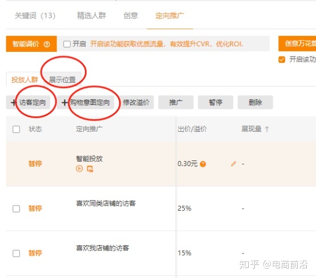Click the 智能调价 help question icon
This screenshot has height=278, width=316.
(x=47, y=44)
